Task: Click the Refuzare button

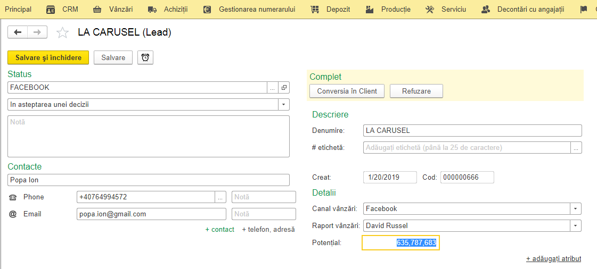Action: pyautogui.click(x=416, y=91)
